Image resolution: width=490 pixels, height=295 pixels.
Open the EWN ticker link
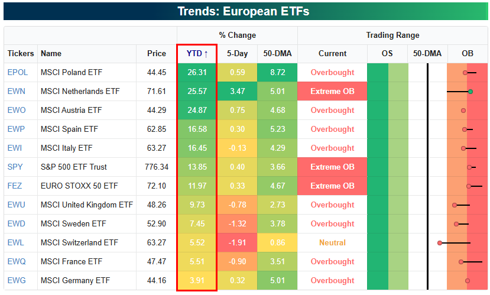16,91
